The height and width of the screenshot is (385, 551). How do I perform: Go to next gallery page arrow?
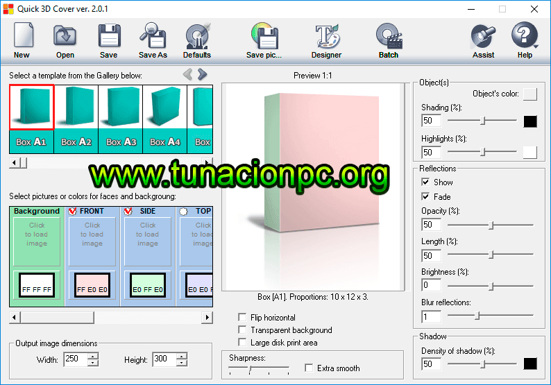(202, 74)
